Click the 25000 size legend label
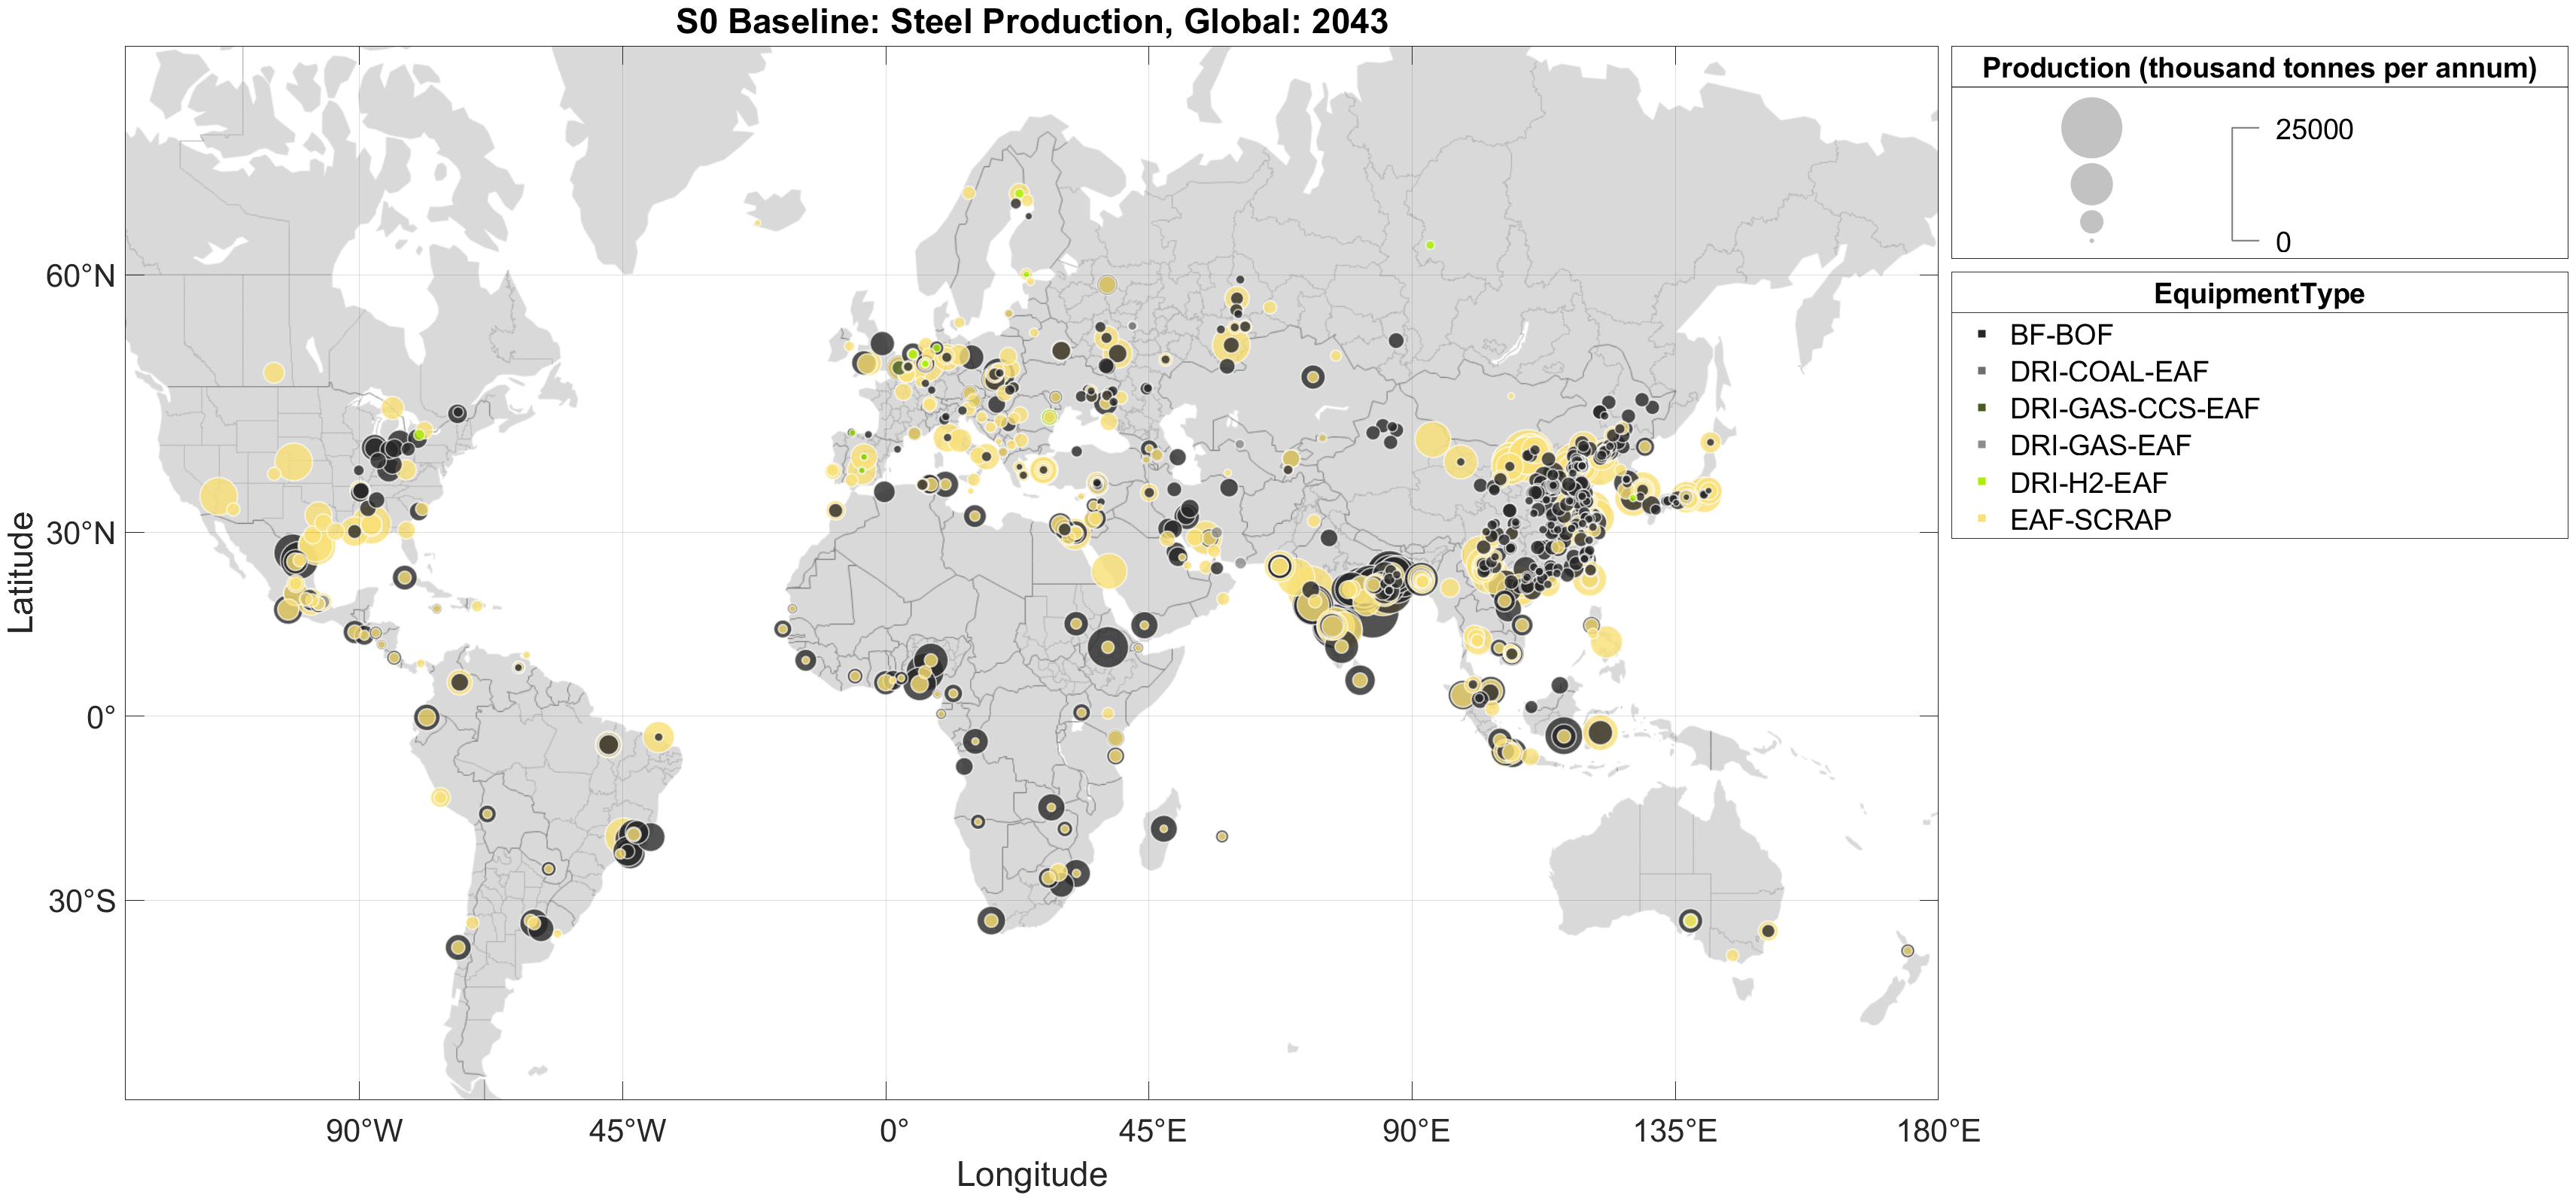The width and height of the screenshot is (2576, 1201). click(x=2313, y=130)
